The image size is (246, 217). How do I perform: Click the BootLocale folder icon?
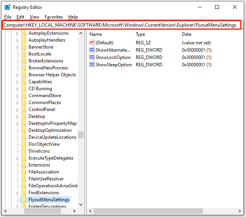(x=24, y=54)
